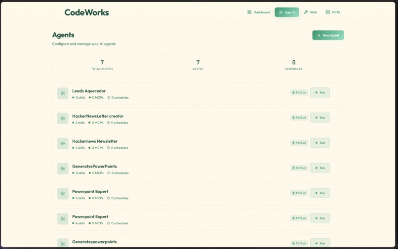Click the plus icon in New Agent
Screen dimensions: 398x249
coord(319,35)
